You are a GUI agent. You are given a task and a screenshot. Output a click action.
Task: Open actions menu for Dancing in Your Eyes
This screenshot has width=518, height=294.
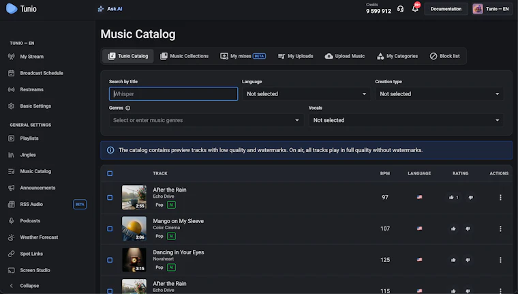[x=500, y=260]
